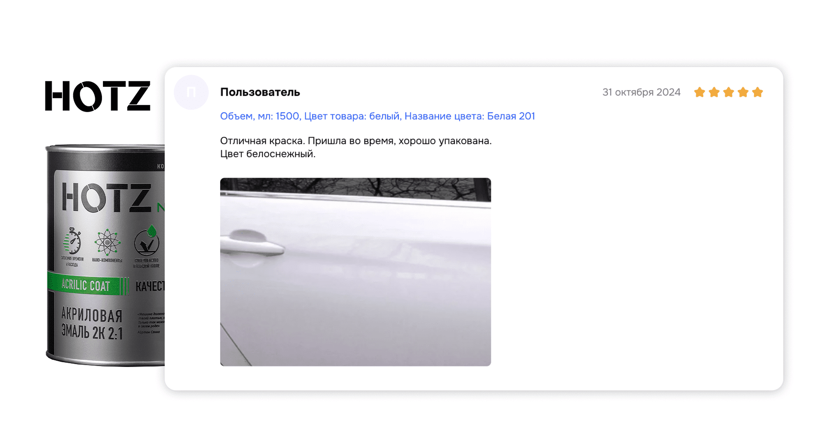
Task: Click the 'Цвет товара: белый' link text
Action: tap(352, 116)
